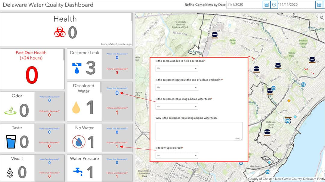Image resolution: width=325 pixels, height=182 pixels.
Task: Click the clock icon beside the start date
Action: (x=274, y=4)
